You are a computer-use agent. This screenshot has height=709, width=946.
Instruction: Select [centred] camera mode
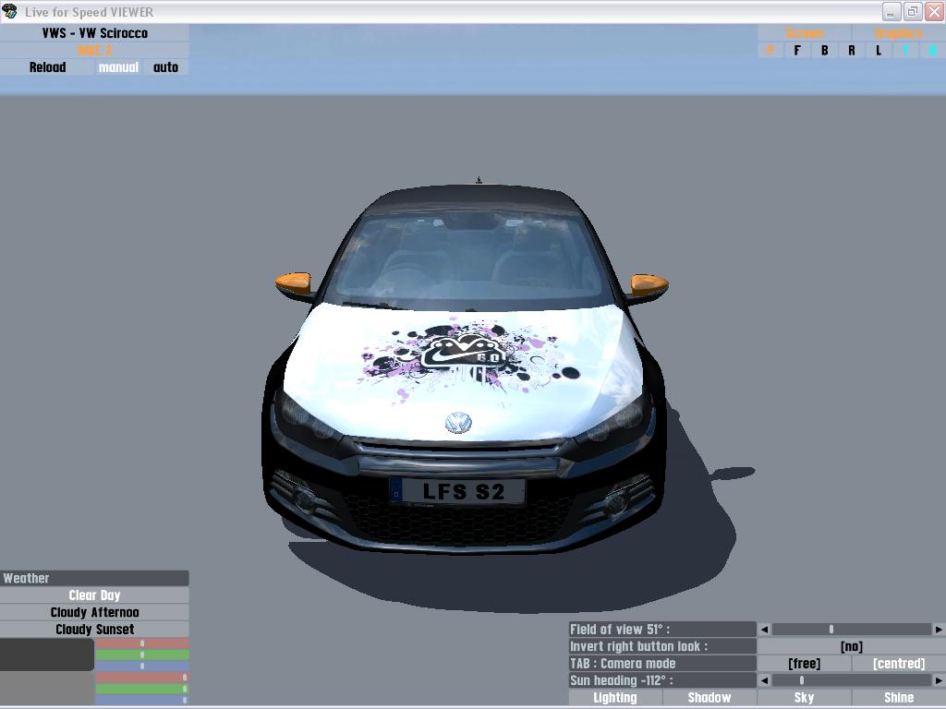[898, 663]
